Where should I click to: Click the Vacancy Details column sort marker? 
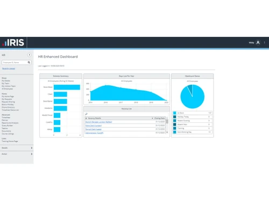(x=86, y=118)
